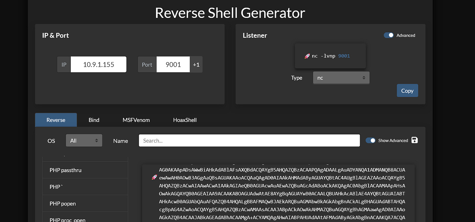This screenshot has width=475, height=222.
Task: Open the OS filter dropdown
Action: (x=84, y=141)
